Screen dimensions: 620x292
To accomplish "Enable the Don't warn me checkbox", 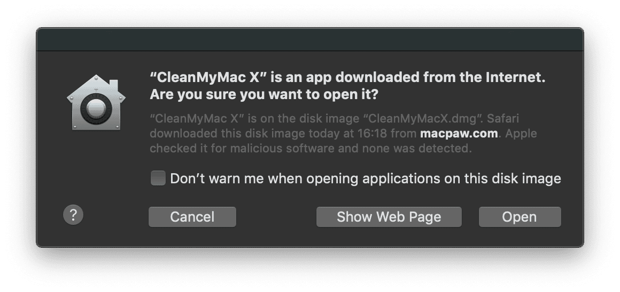I will pos(158,178).
